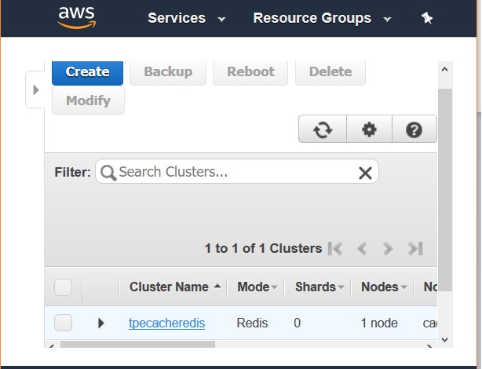Open the tpecacheredis cluster link
This screenshot has height=369, width=482.
(x=166, y=323)
